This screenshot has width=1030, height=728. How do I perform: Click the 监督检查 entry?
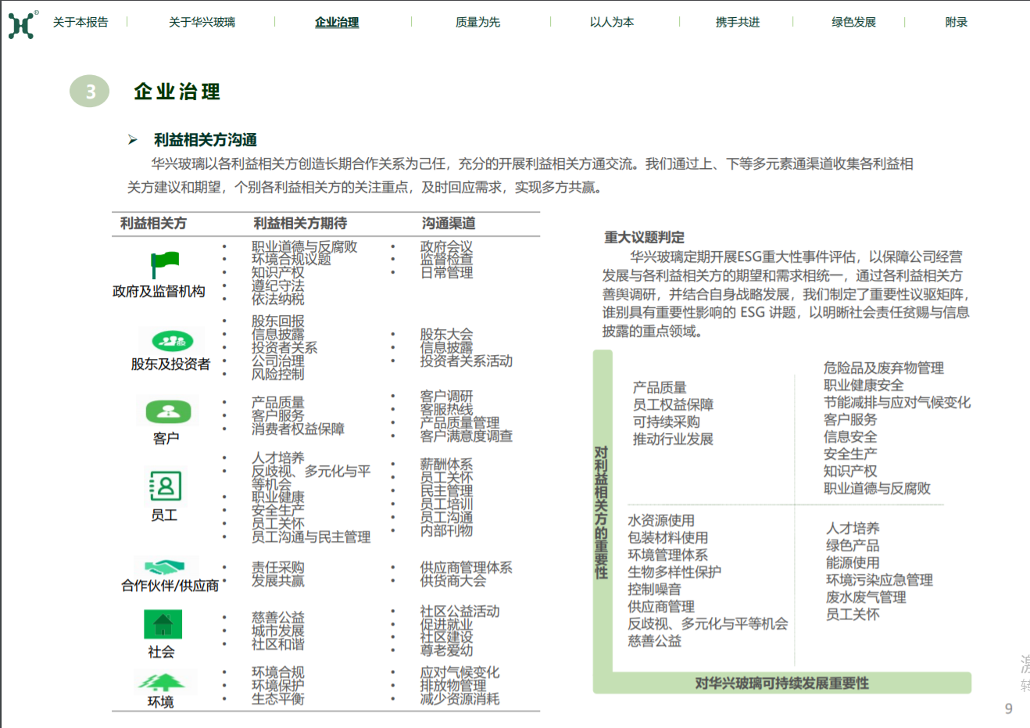[446, 260]
